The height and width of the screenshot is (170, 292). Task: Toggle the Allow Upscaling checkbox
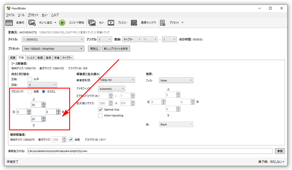(x=101, y=116)
